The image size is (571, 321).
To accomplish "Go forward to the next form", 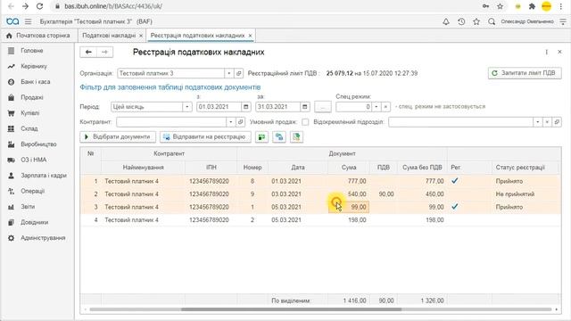I will [105, 52].
